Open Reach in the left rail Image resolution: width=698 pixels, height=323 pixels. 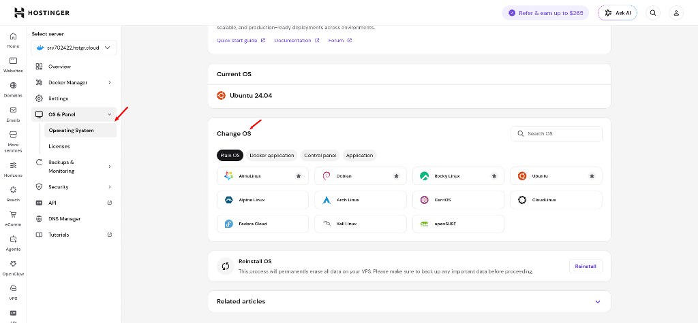pos(13,194)
